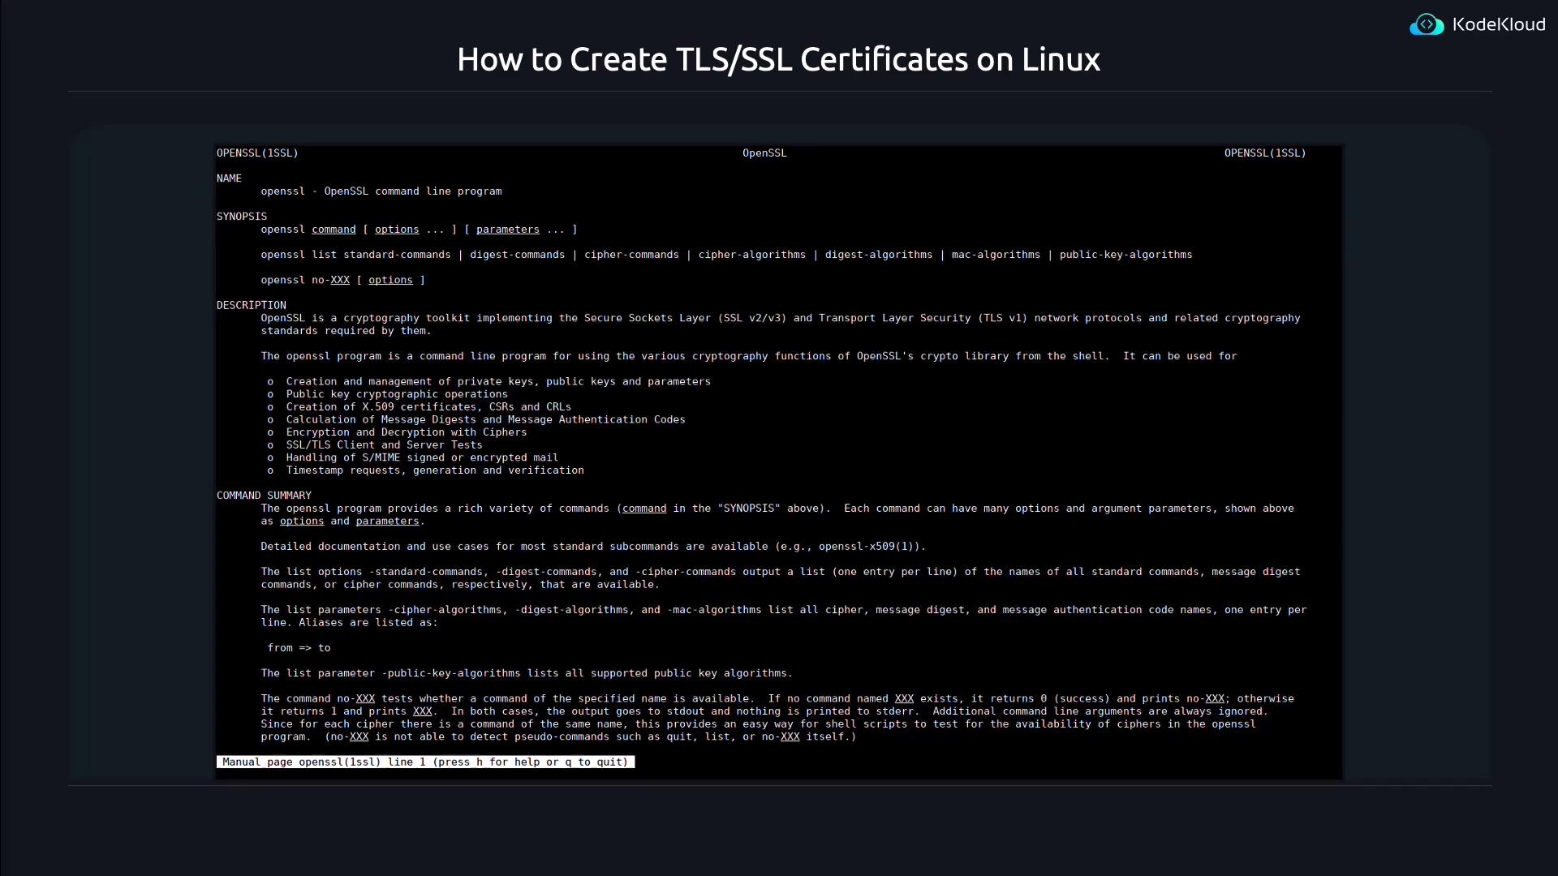
Task: Click underlined 'parameters' in SYNOPSIS line
Action: point(507,230)
